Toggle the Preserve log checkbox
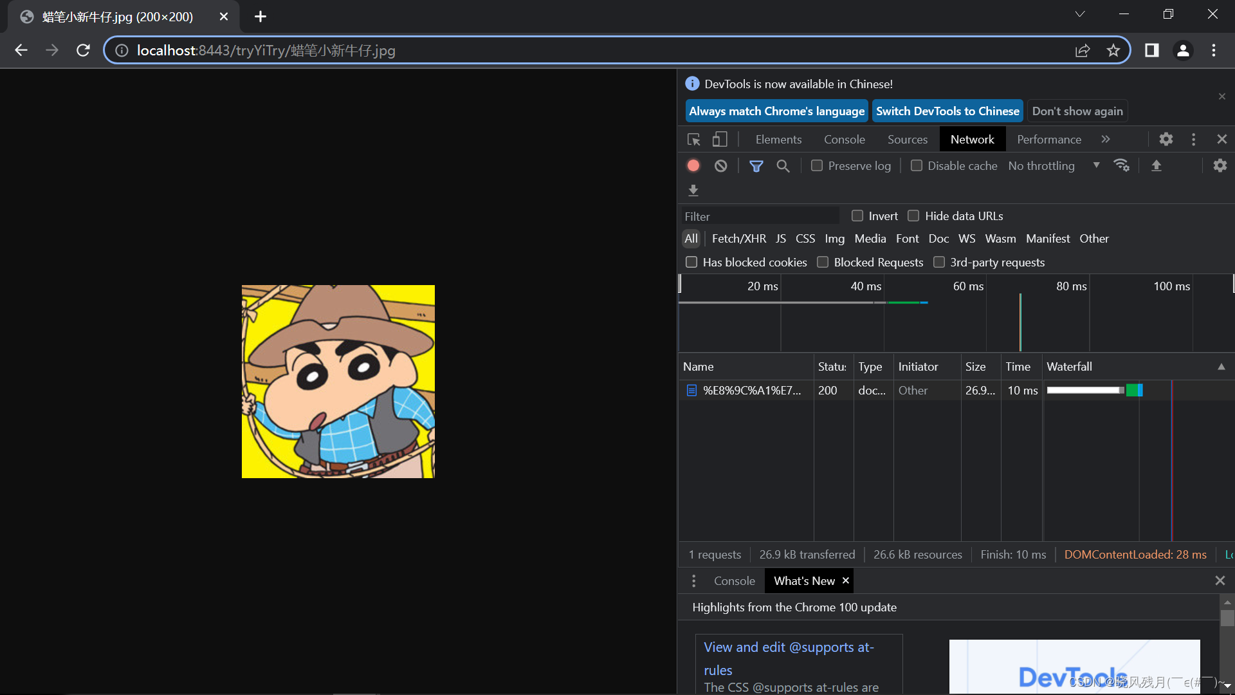 [x=816, y=165]
